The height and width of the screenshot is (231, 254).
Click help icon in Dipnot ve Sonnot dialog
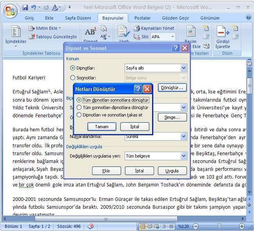176,48
